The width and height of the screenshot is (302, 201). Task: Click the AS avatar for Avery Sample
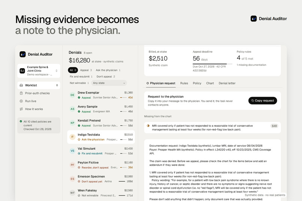(72, 109)
